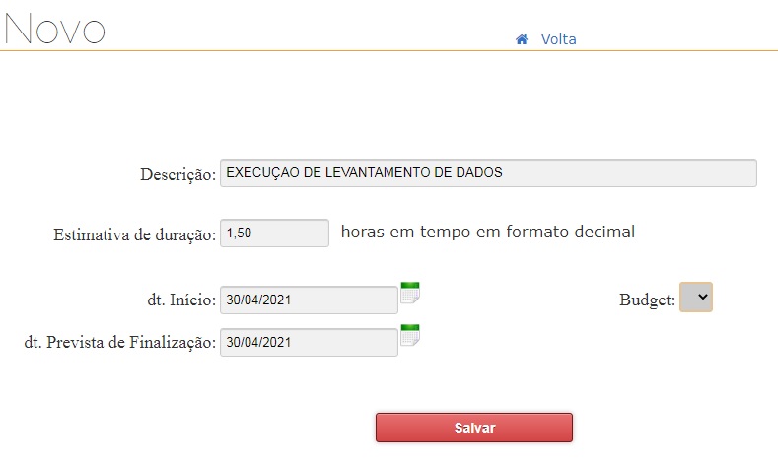The image size is (778, 466).
Task: Focus the Descrição text field
Action: pyautogui.click(x=488, y=173)
